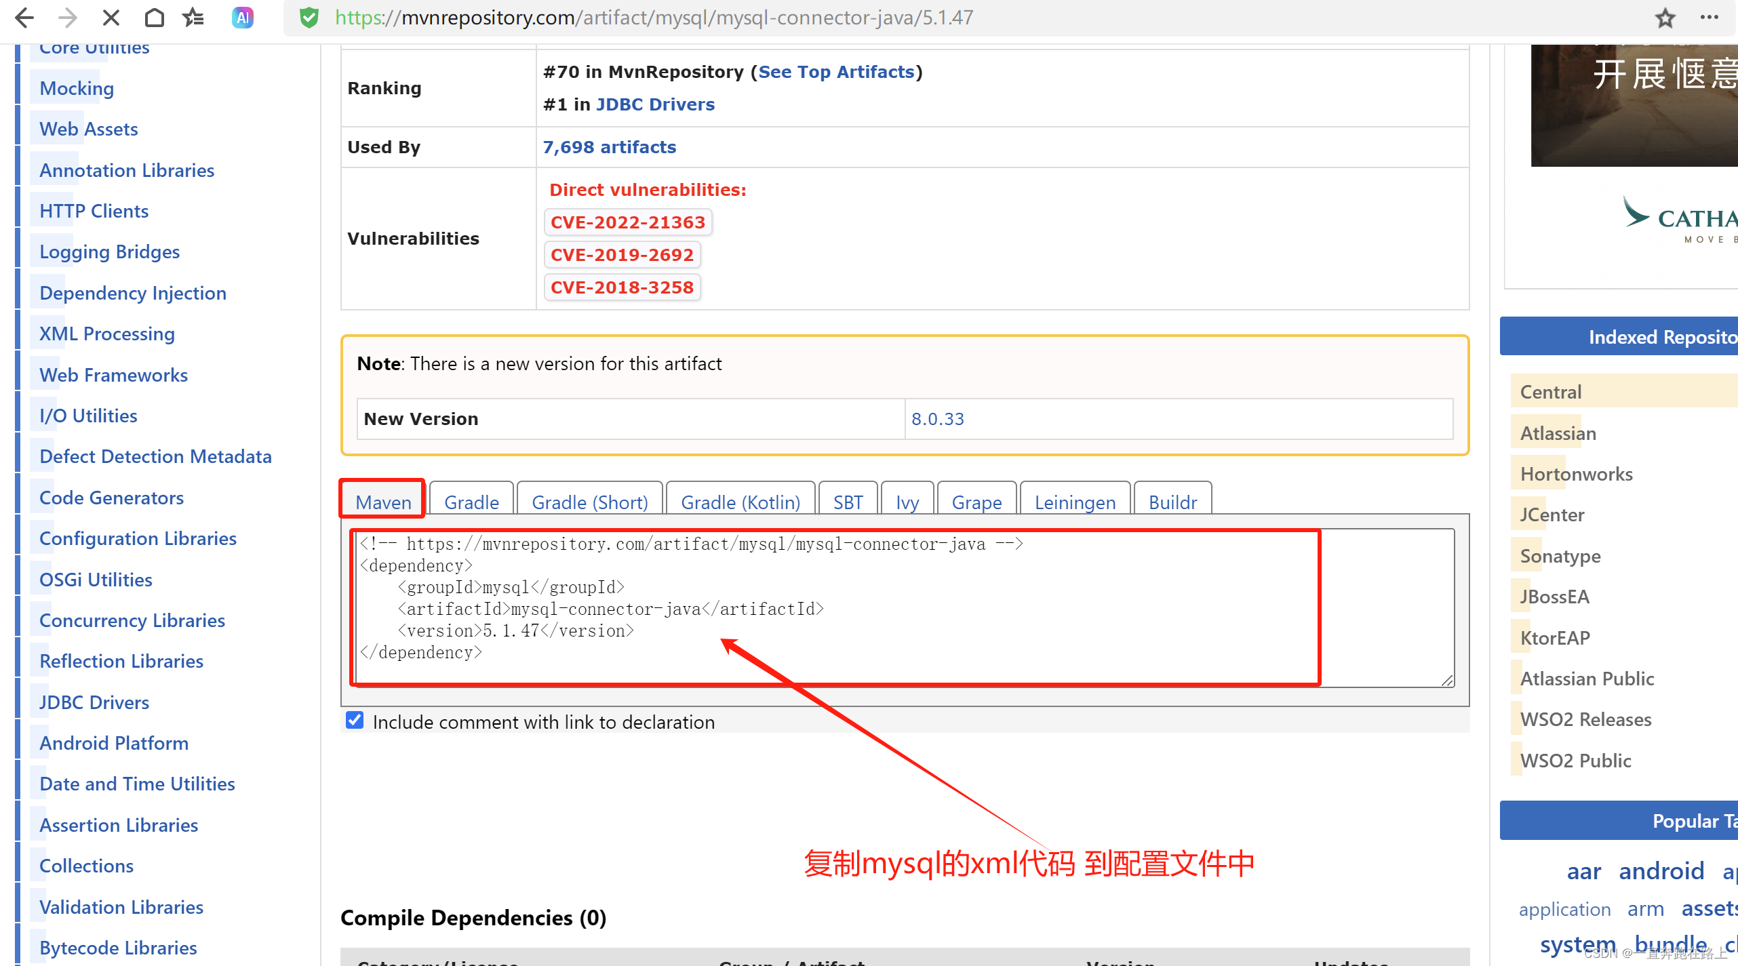The image size is (1738, 966).
Task: Open the Android Platform category
Action: coord(114,743)
